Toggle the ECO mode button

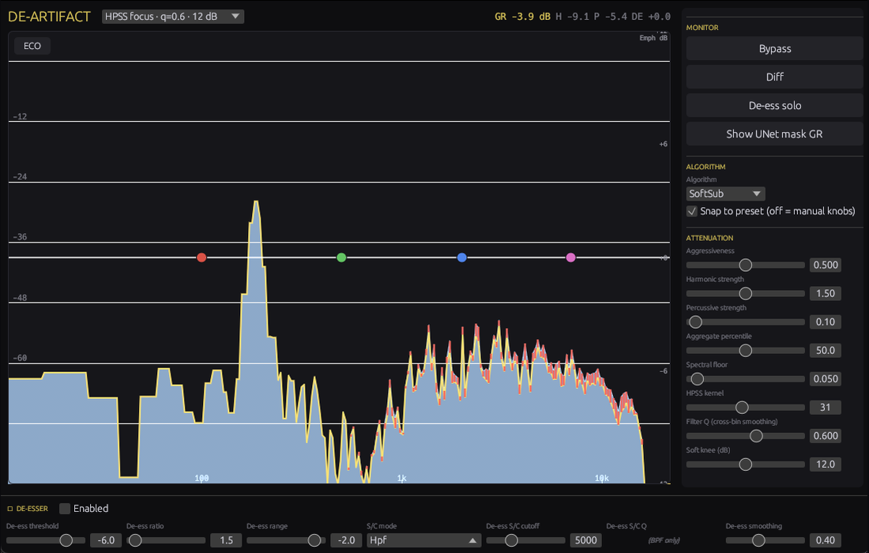32,46
